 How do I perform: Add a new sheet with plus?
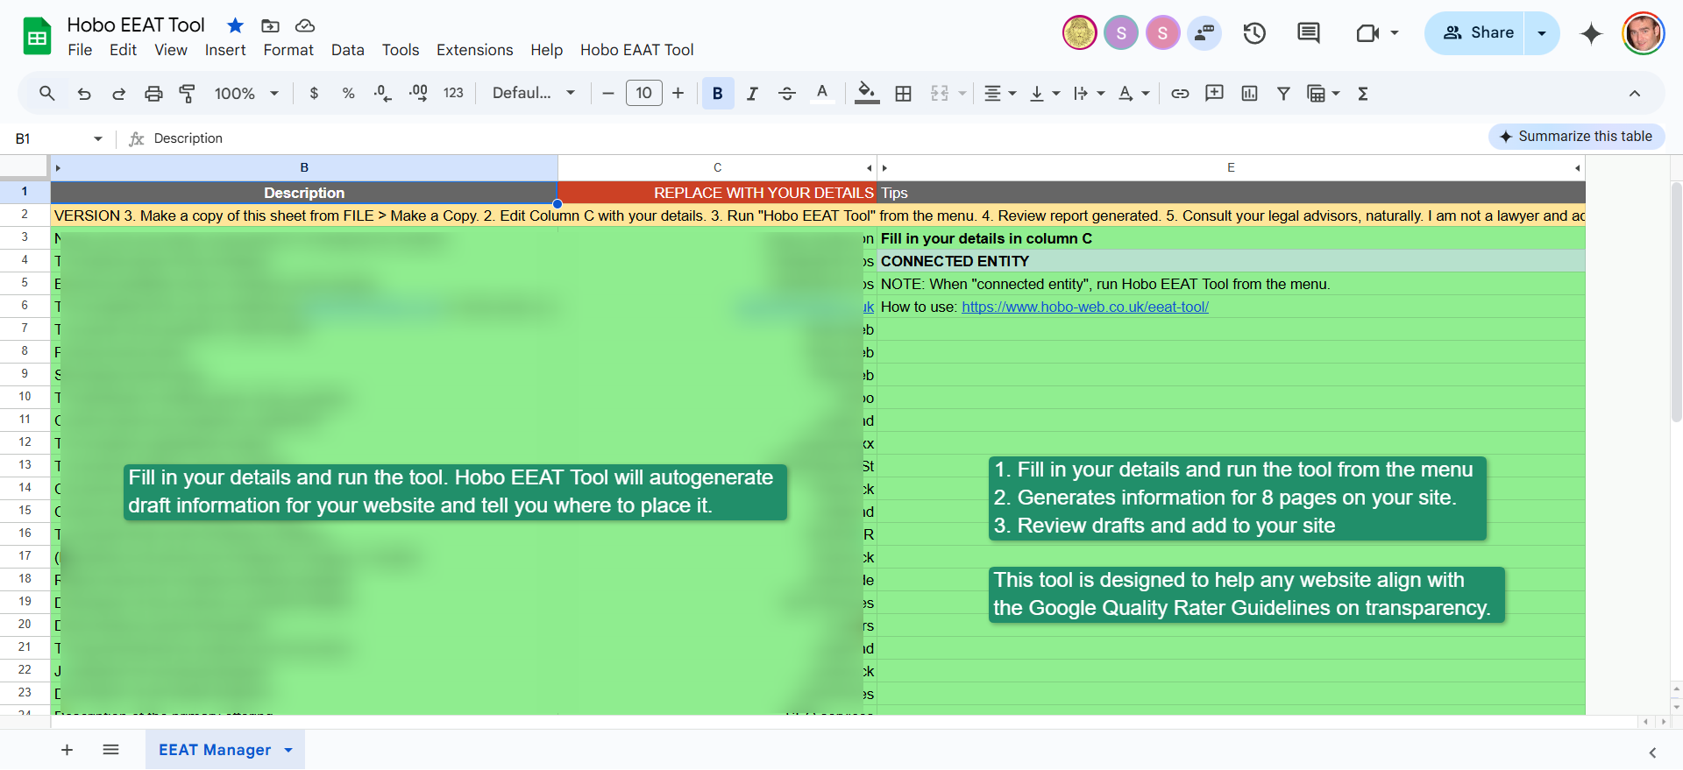tap(67, 750)
